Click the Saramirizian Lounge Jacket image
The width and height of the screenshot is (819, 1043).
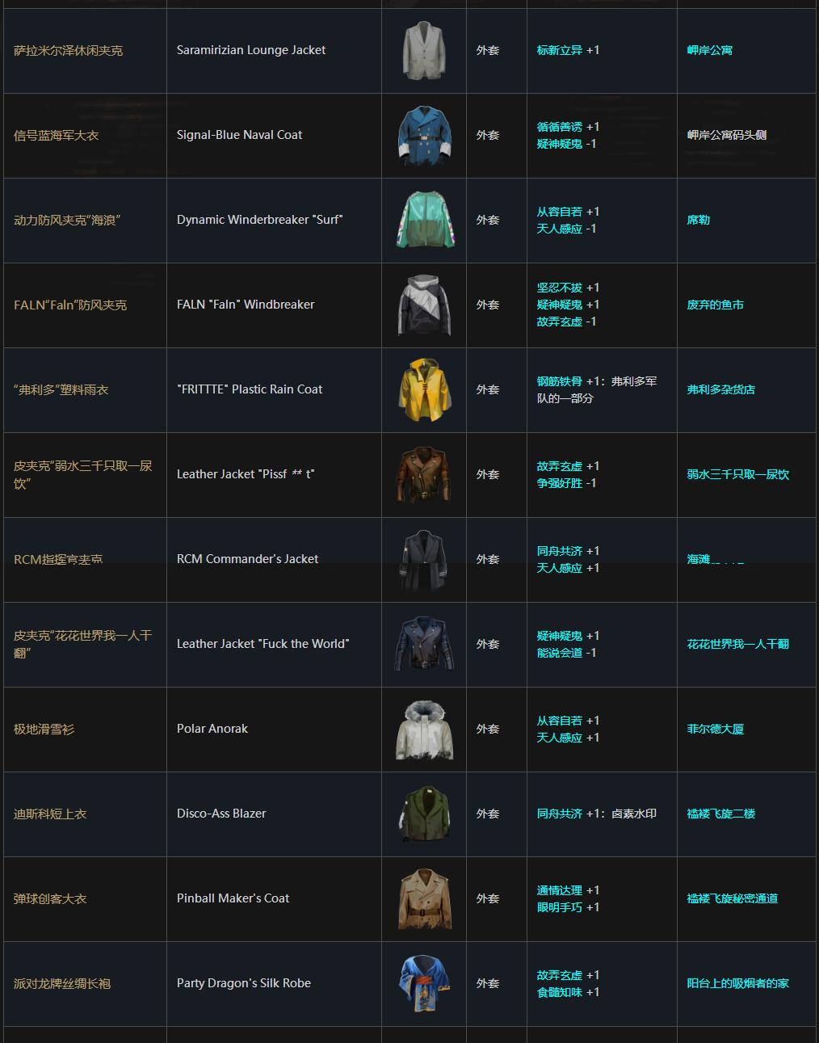click(424, 51)
